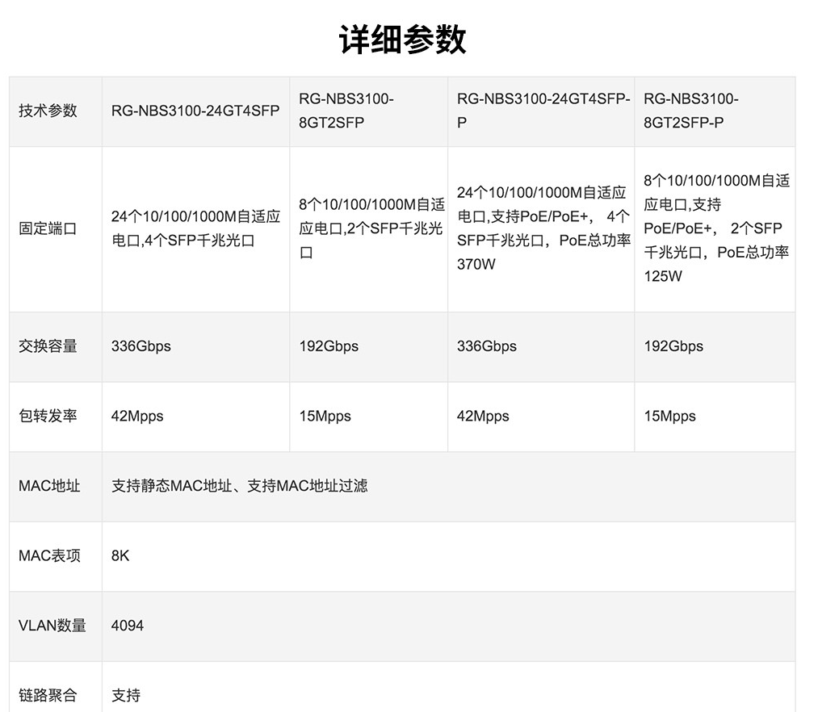Select the 交换容量 row label

(x=48, y=346)
